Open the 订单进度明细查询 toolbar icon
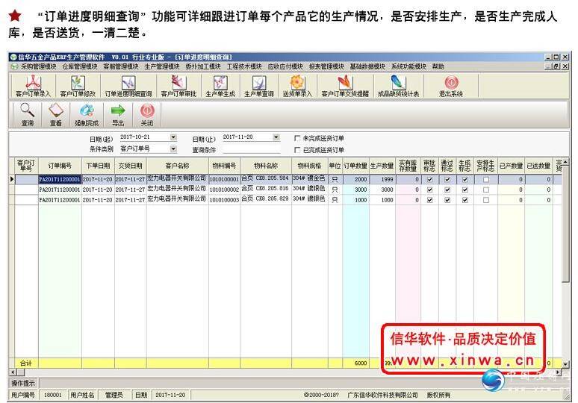Screen dimensions: 578x403 tap(128, 86)
